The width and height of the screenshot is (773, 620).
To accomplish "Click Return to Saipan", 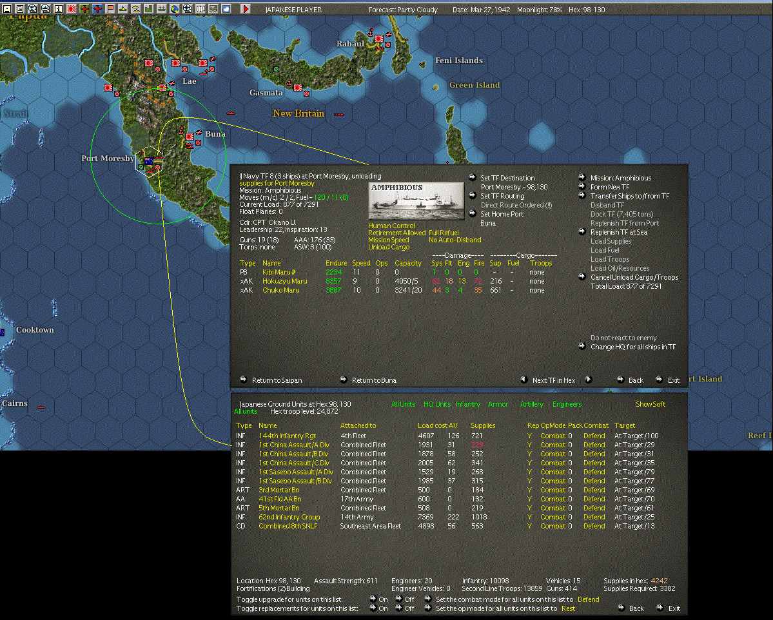I will [277, 380].
